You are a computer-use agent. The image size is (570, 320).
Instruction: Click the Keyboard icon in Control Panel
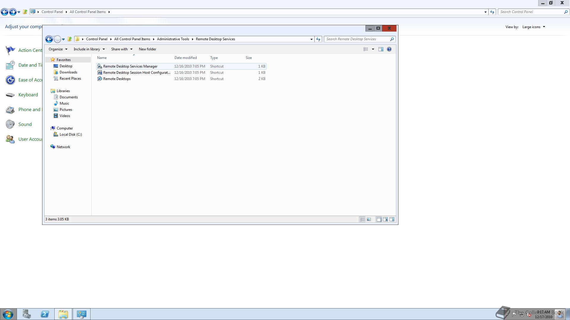point(10,95)
